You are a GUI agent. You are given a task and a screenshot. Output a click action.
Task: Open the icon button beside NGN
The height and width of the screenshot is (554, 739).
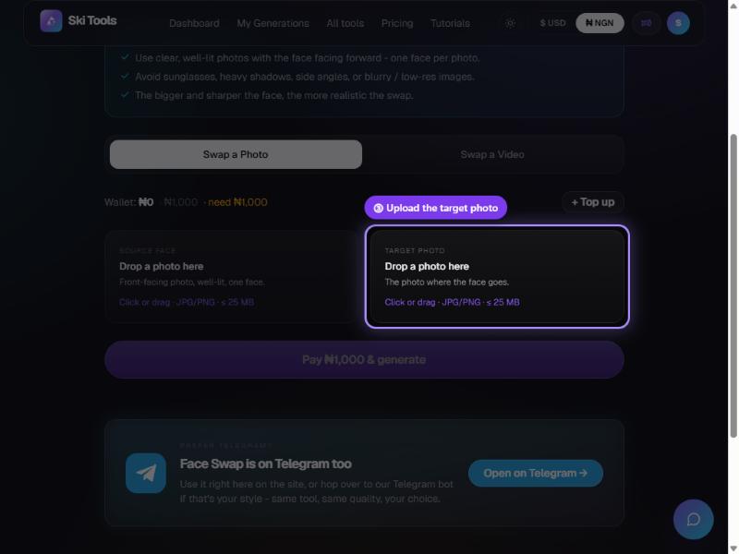(x=646, y=23)
